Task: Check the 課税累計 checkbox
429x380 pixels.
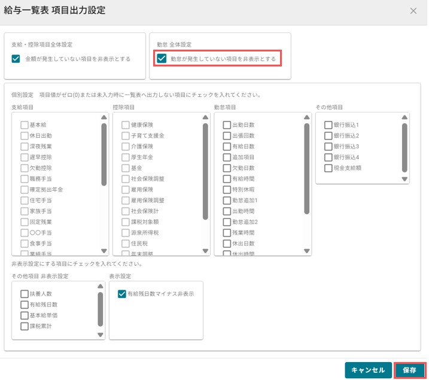Action: [25, 326]
